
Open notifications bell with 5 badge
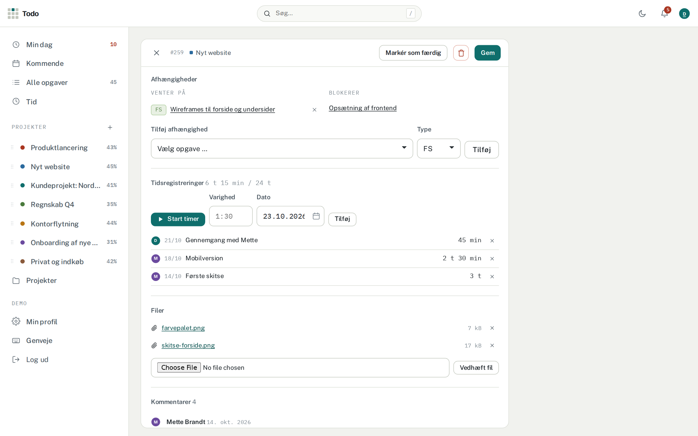point(664,14)
